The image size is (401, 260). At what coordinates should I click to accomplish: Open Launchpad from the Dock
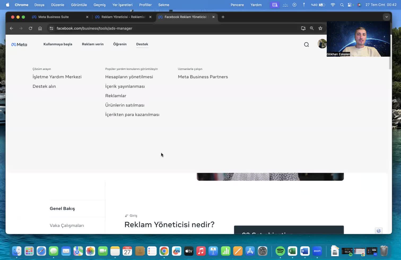pyautogui.click(x=29, y=251)
